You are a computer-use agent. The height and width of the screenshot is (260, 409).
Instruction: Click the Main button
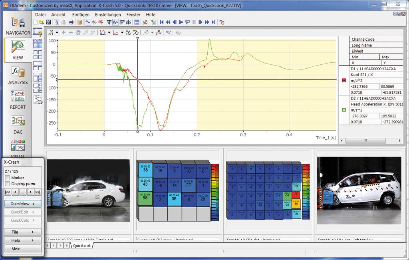pyautogui.click(x=23, y=248)
